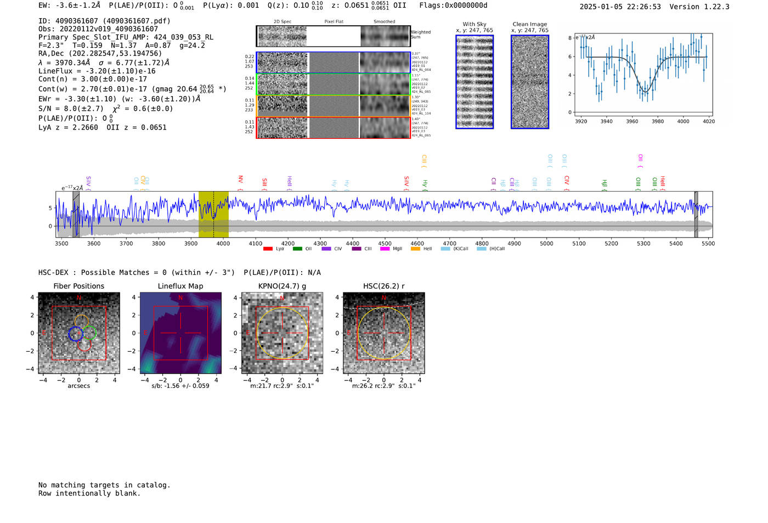The width and height of the screenshot is (768, 523).
Task: Click the yellow highlighted band in the spectrum
Action: [213, 214]
